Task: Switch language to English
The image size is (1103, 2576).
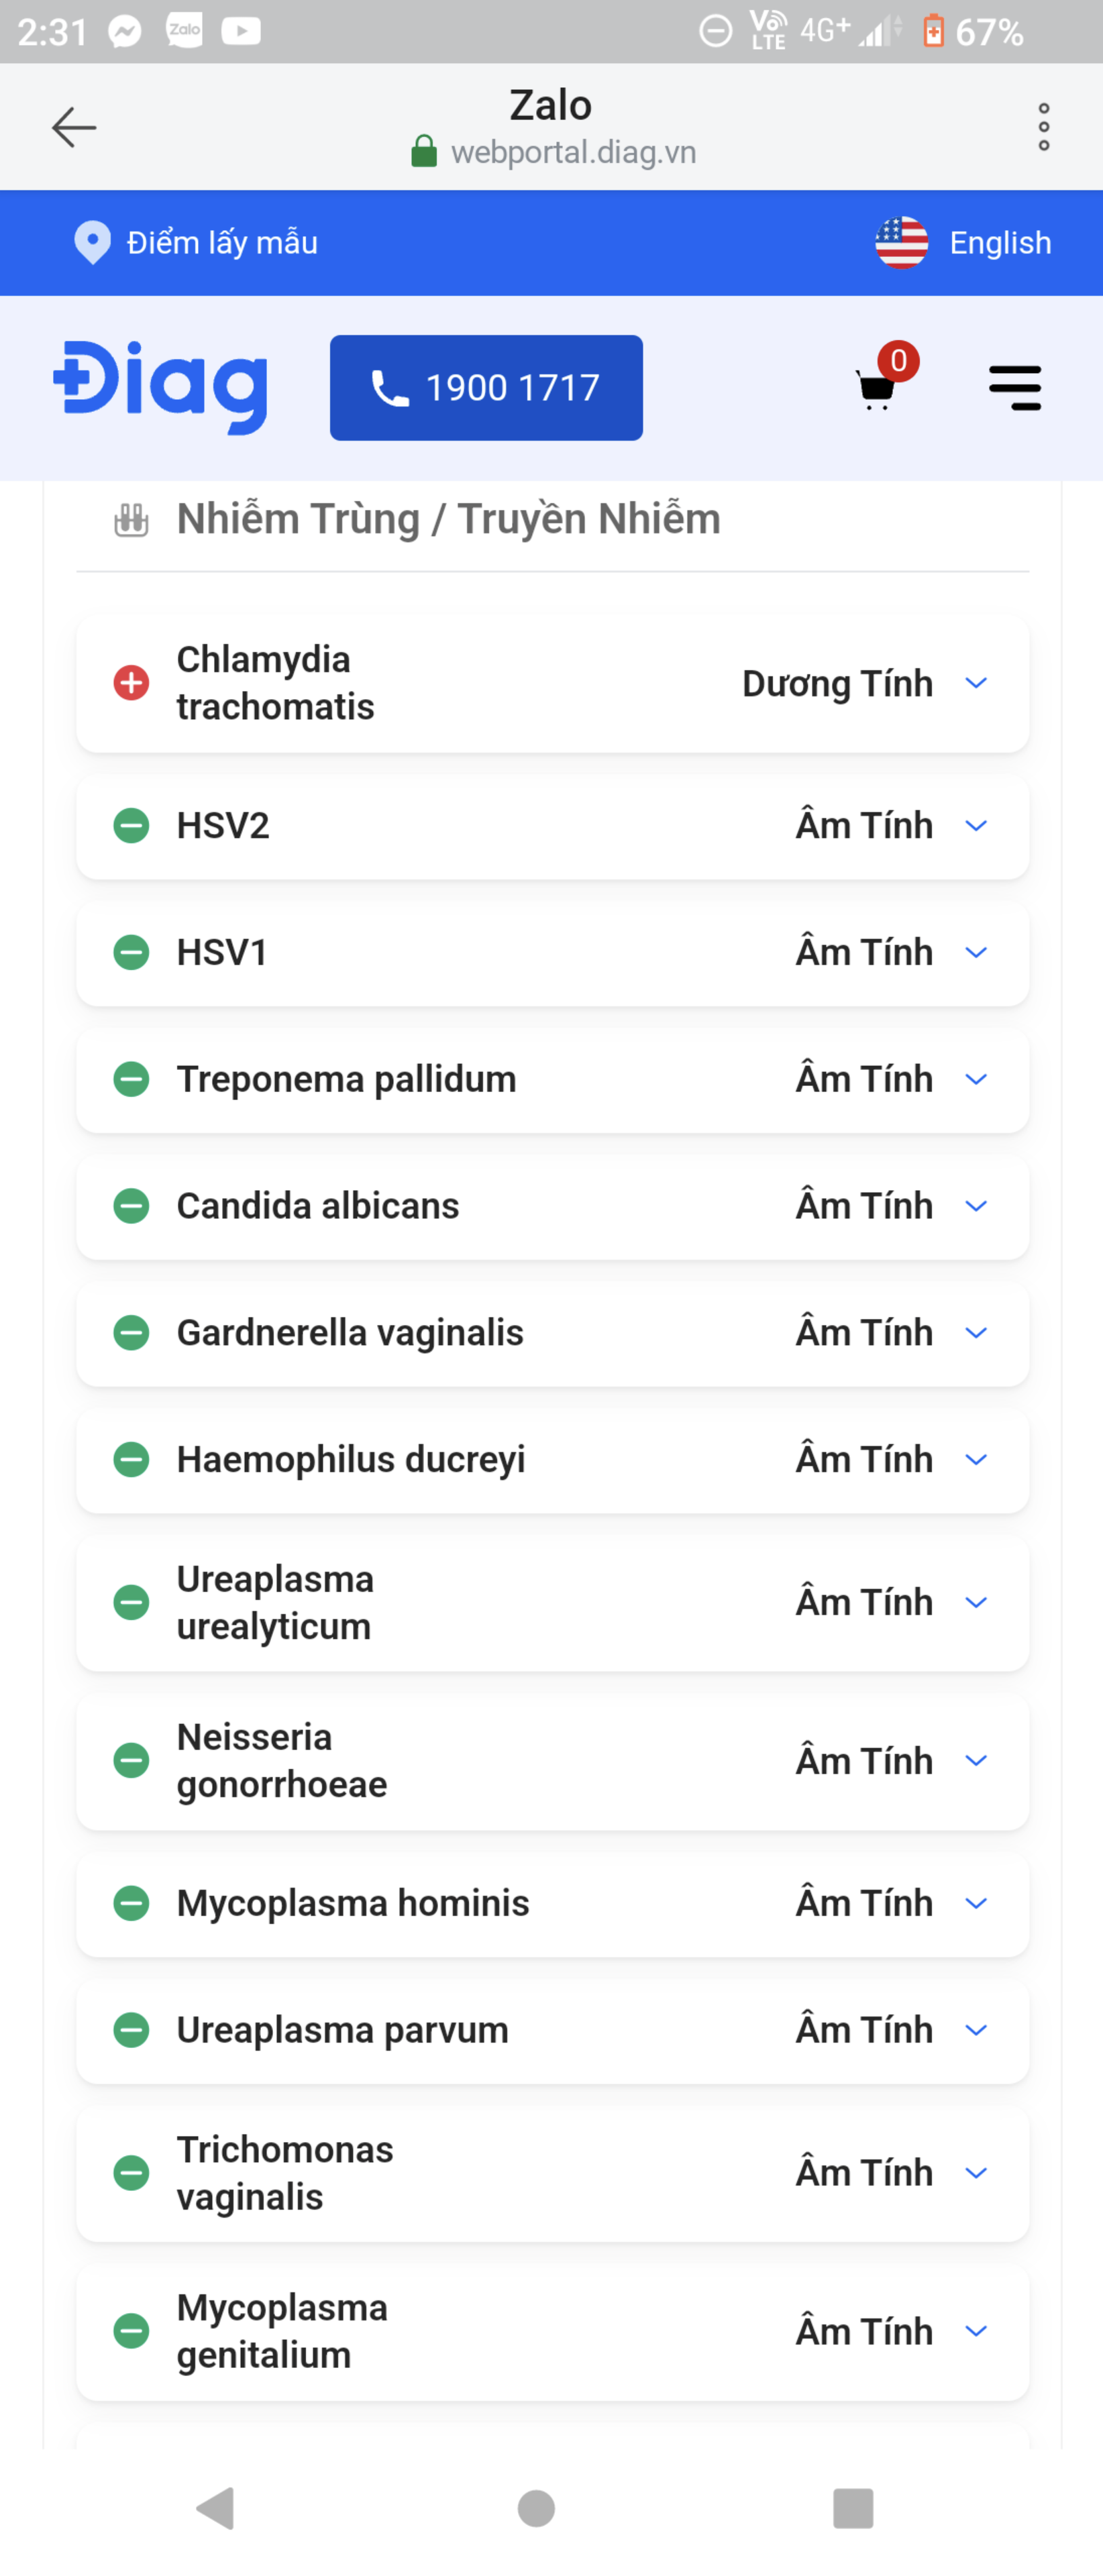Action: 999,242
